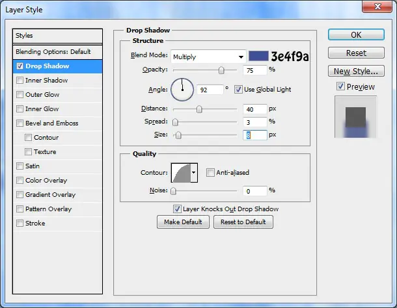Expand the contour picker arrow

click(x=194, y=173)
